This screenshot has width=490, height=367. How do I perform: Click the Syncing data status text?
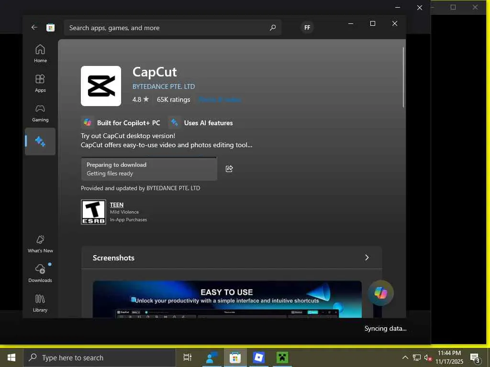point(385,328)
